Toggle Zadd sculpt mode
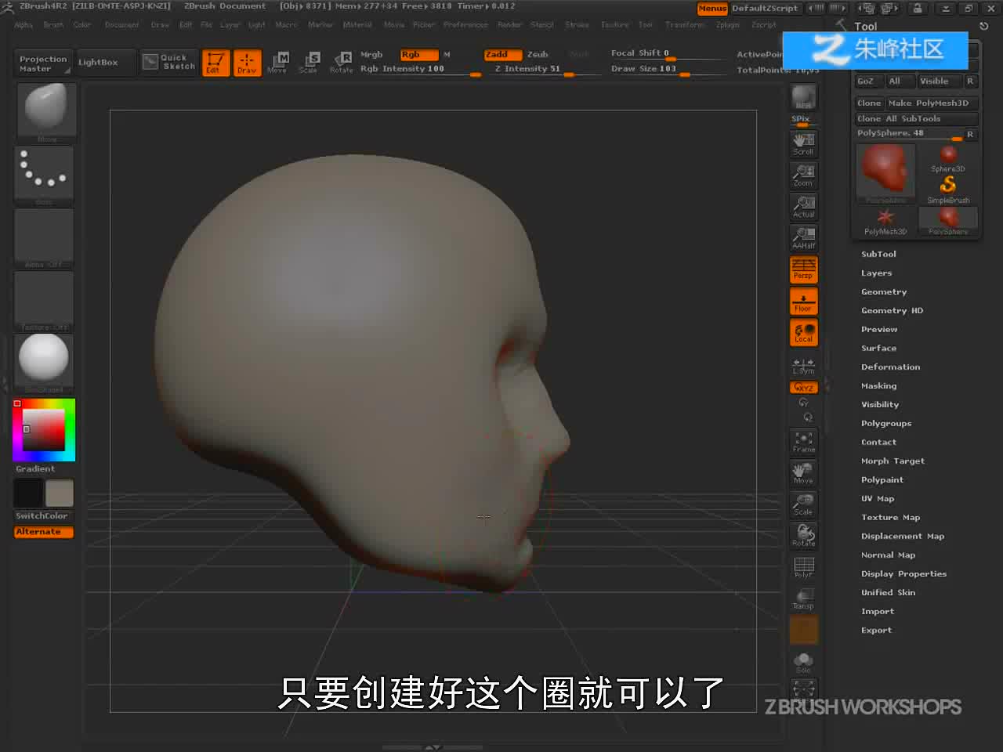Screen dimensions: 1003x752 pyautogui.click(x=502, y=55)
